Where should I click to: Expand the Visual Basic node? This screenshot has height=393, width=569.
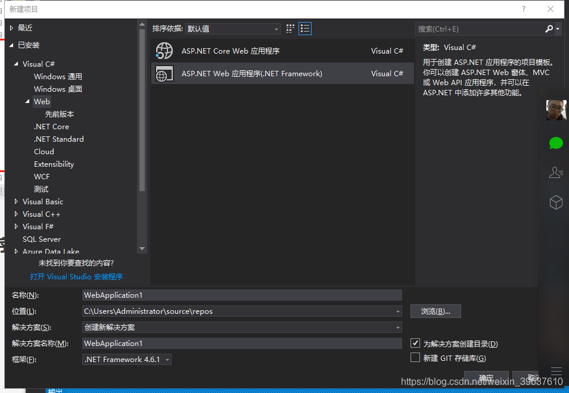pyautogui.click(x=16, y=202)
